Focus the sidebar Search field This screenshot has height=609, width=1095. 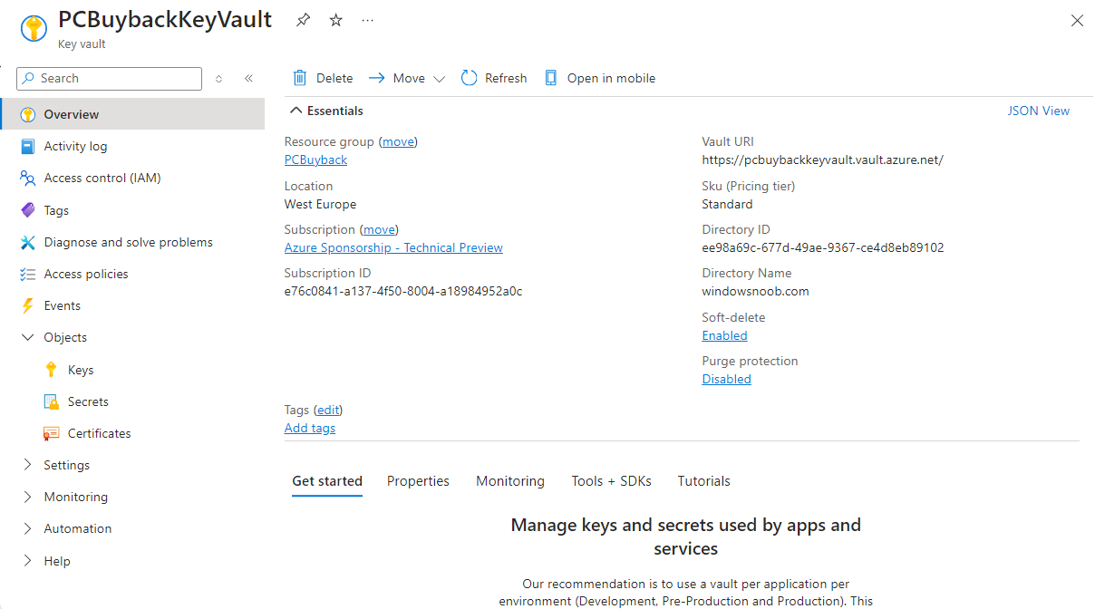tap(109, 79)
